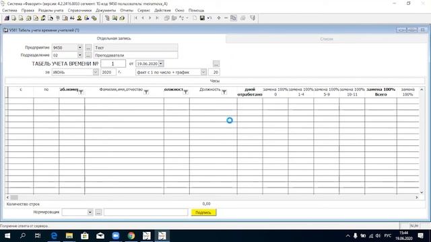The image size is (431, 242).
Task: Open the Zoom app from the taskbar
Action: click(x=116, y=236)
